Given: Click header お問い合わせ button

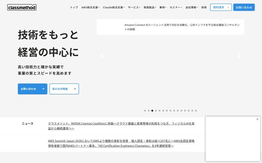Looking at the screenshot, I should [x=244, y=7].
